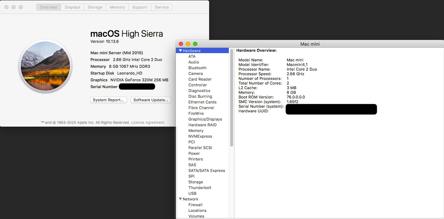Select Locations under Network
The image size is (444, 219).
pos(197,210)
